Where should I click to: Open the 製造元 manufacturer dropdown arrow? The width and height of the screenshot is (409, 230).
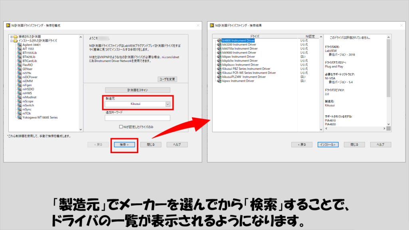coord(168,104)
